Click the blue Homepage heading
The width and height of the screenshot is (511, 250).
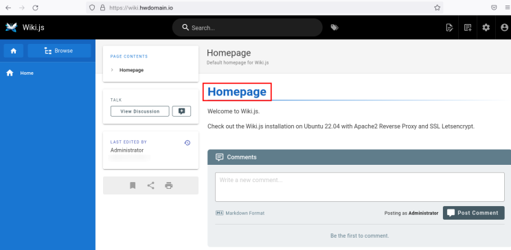(x=237, y=92)
